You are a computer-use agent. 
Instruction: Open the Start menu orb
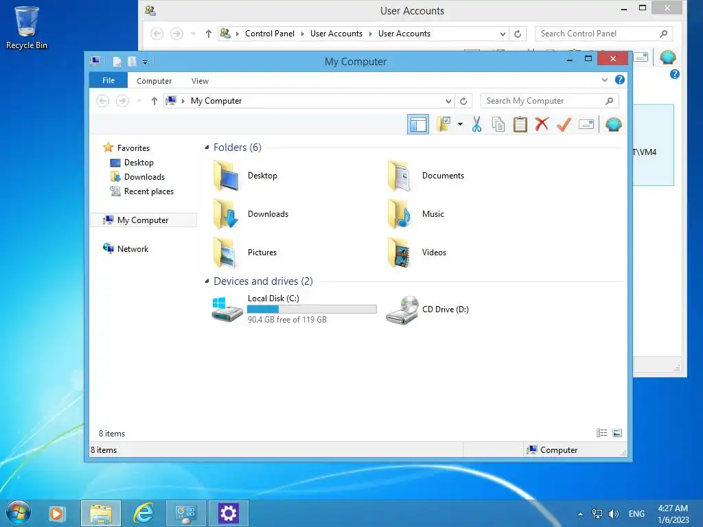tap(19, 513)
